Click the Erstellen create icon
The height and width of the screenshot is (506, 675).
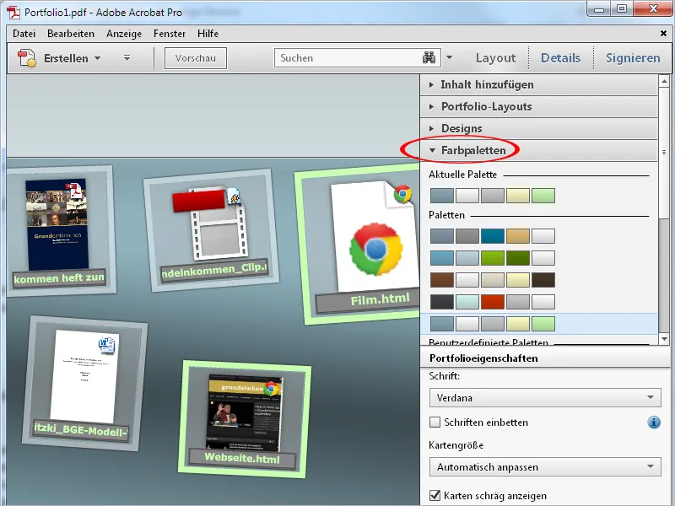pos(27,58)
